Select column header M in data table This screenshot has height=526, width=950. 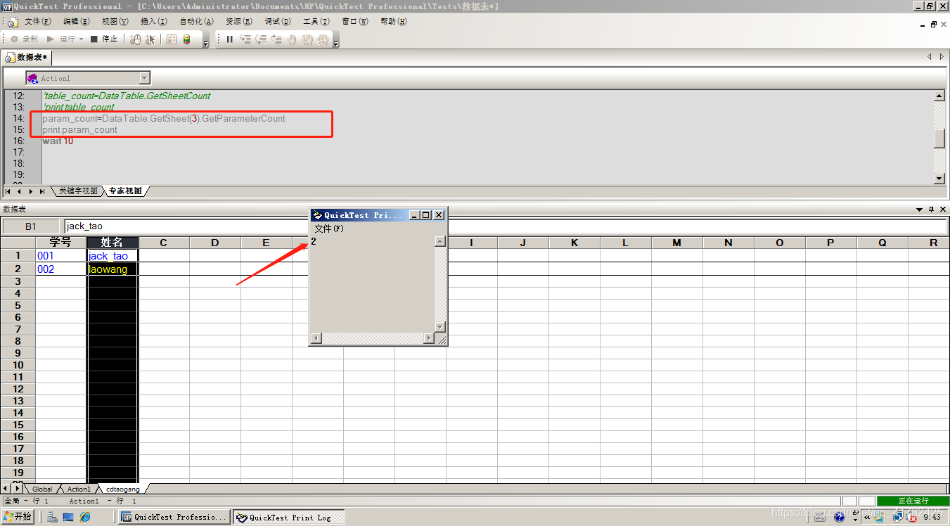(677, 243)
